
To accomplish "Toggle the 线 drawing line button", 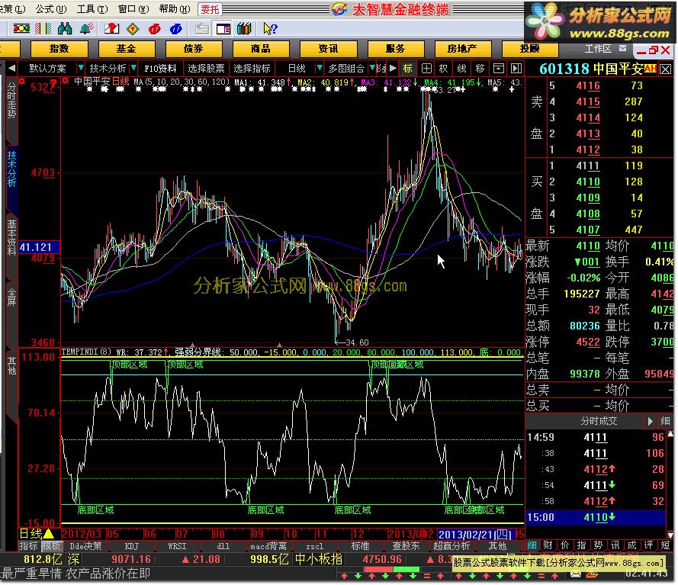I will click(x=462, y=69).
